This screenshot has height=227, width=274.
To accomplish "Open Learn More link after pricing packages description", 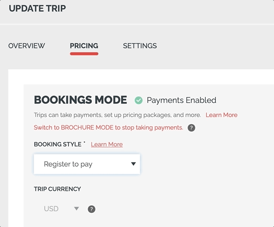I will (221, 115).
